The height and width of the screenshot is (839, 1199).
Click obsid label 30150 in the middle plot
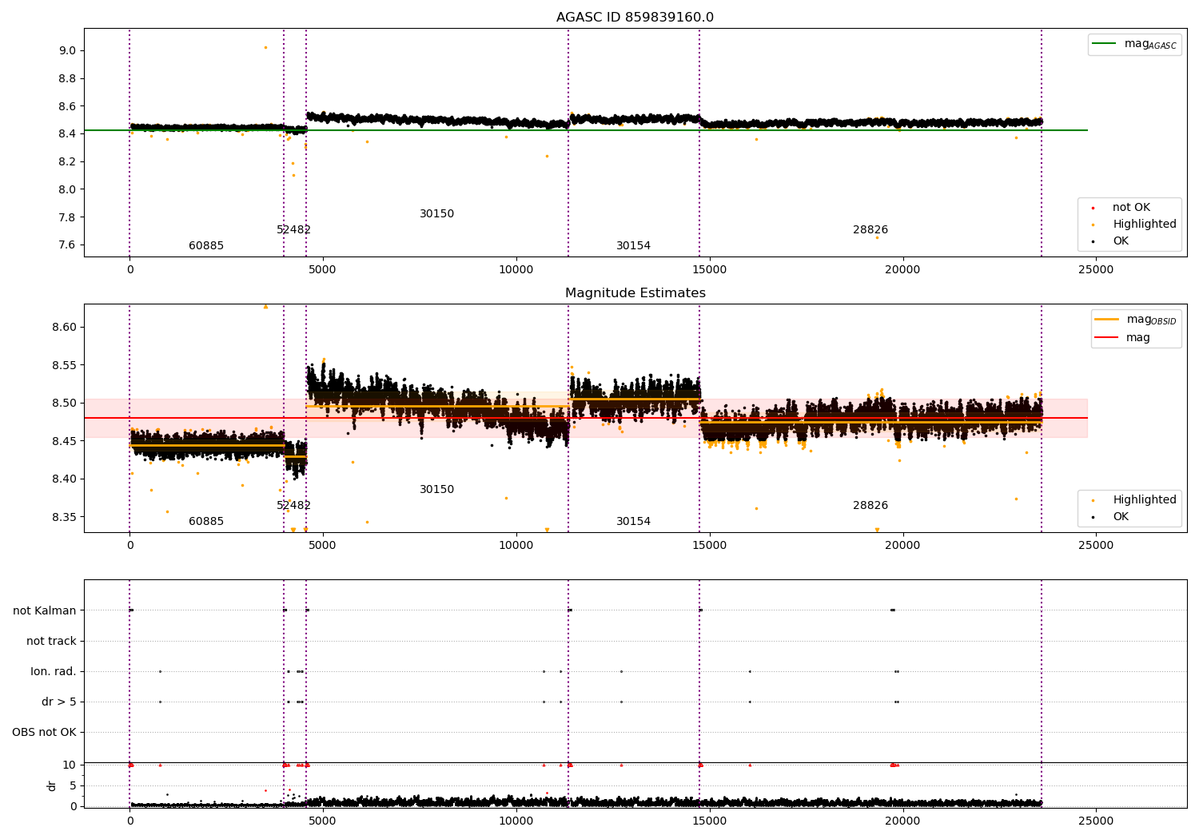point(436,490)
